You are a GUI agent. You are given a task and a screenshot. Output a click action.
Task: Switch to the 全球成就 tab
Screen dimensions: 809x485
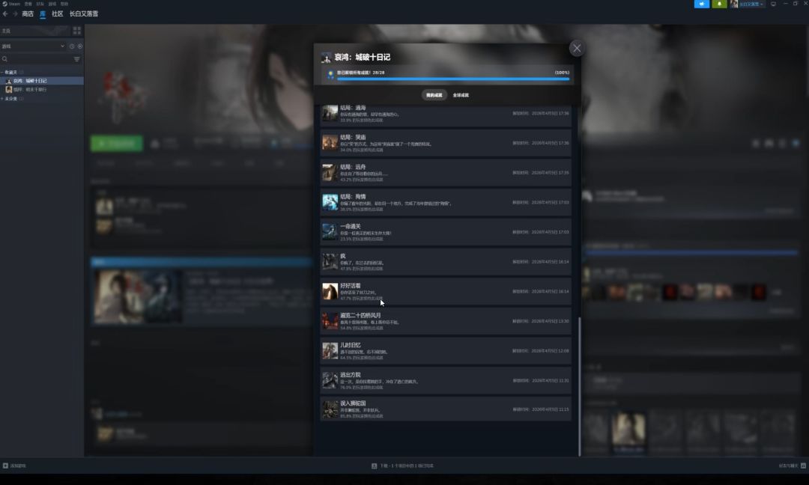[461, 95]
